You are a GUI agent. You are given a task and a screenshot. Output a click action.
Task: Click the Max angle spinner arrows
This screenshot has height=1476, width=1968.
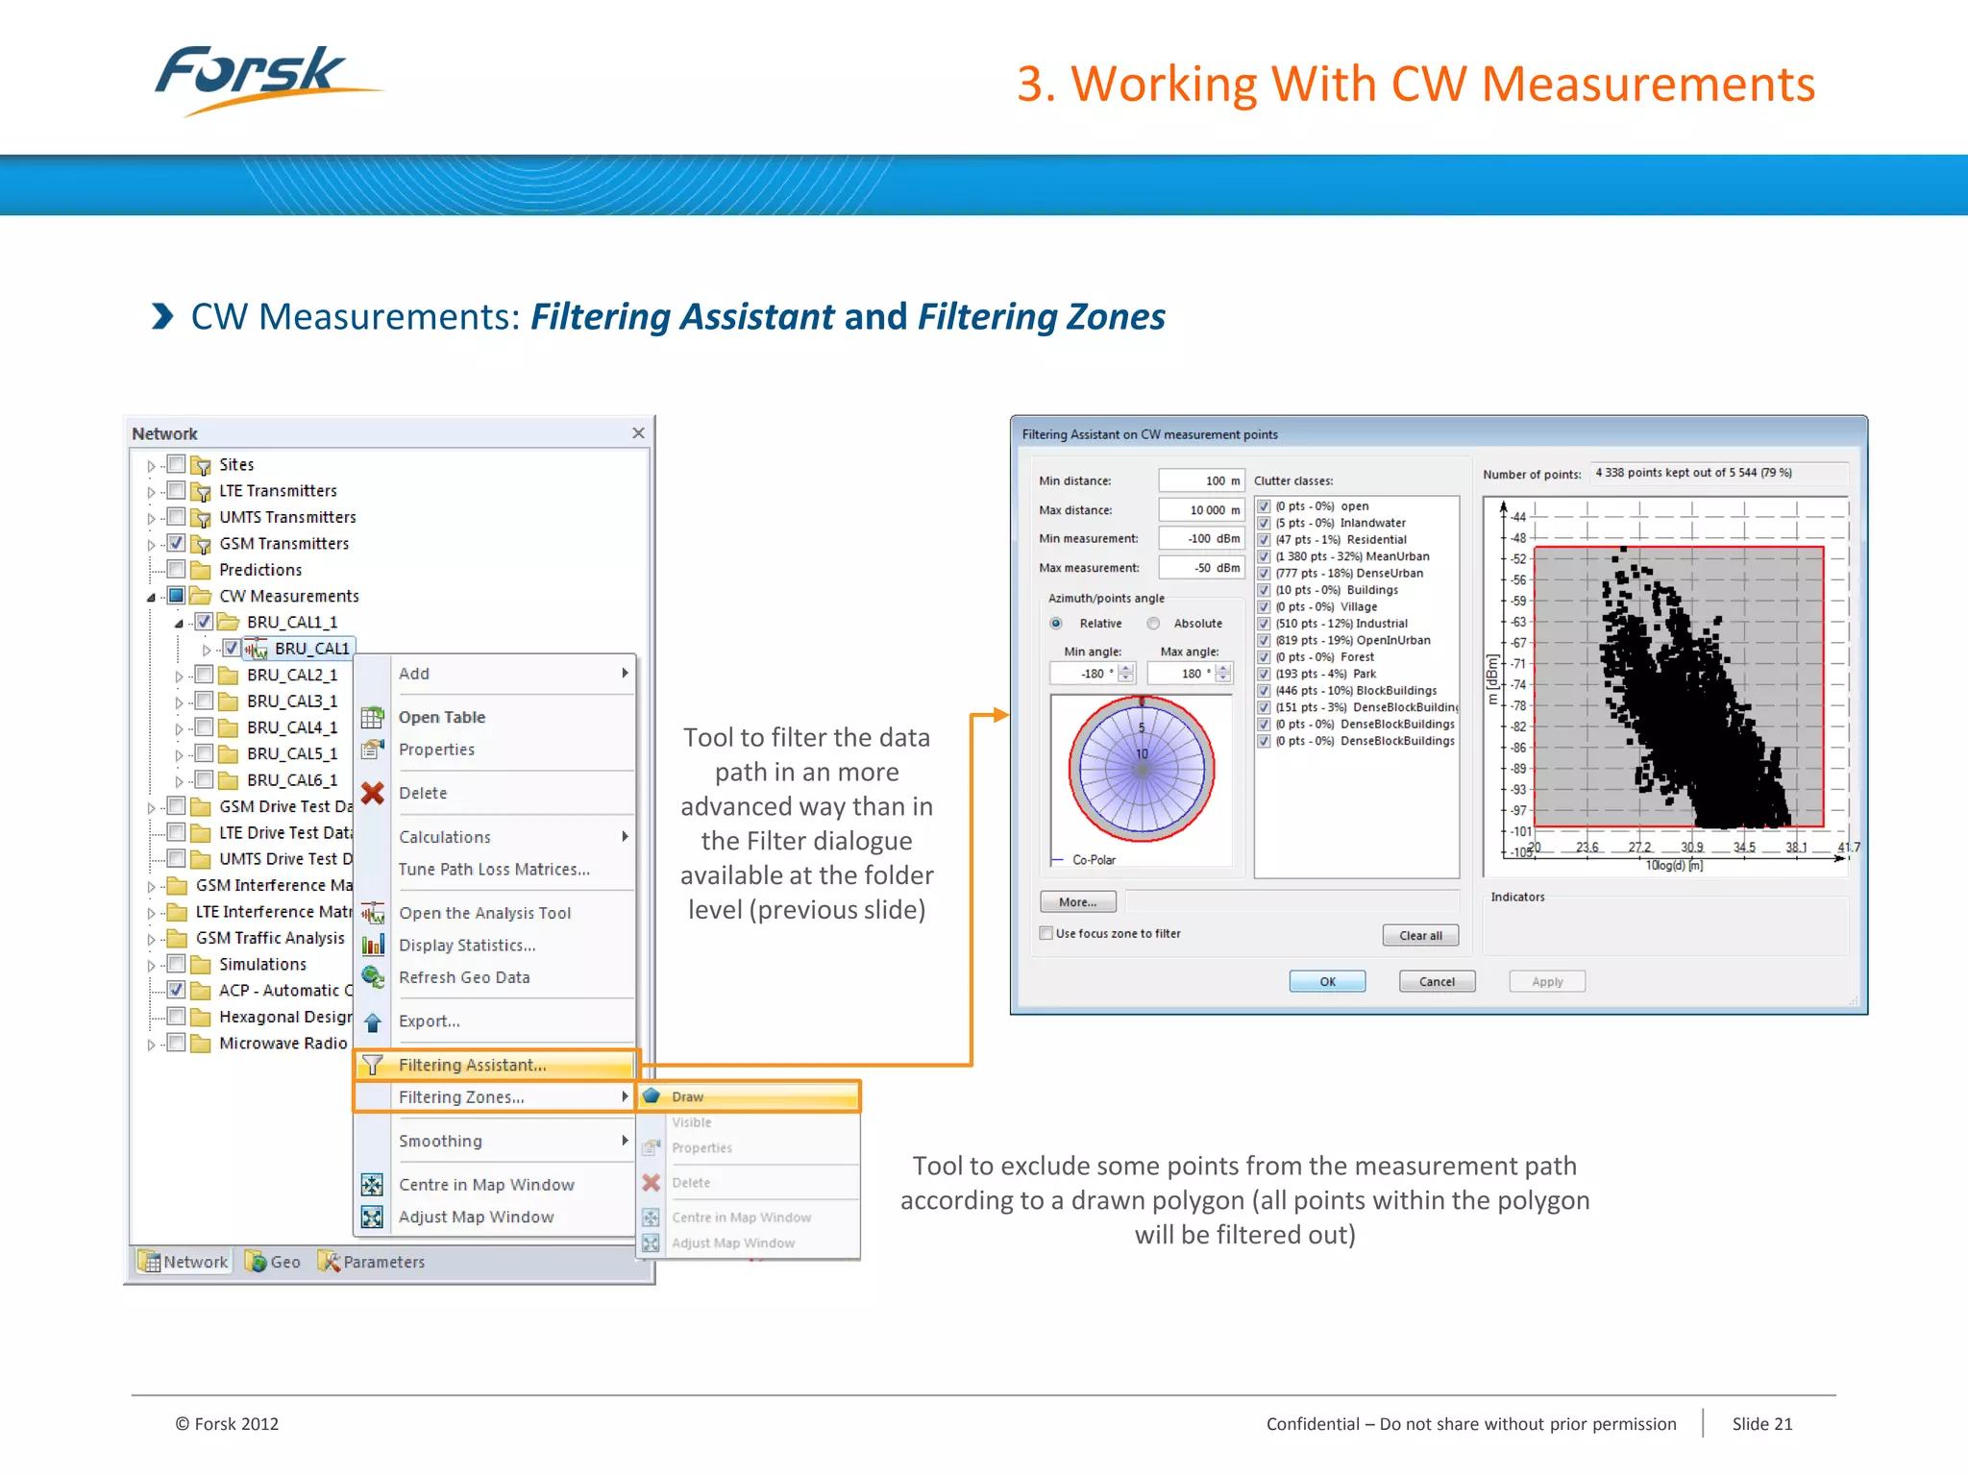(x=1223, y=674)
